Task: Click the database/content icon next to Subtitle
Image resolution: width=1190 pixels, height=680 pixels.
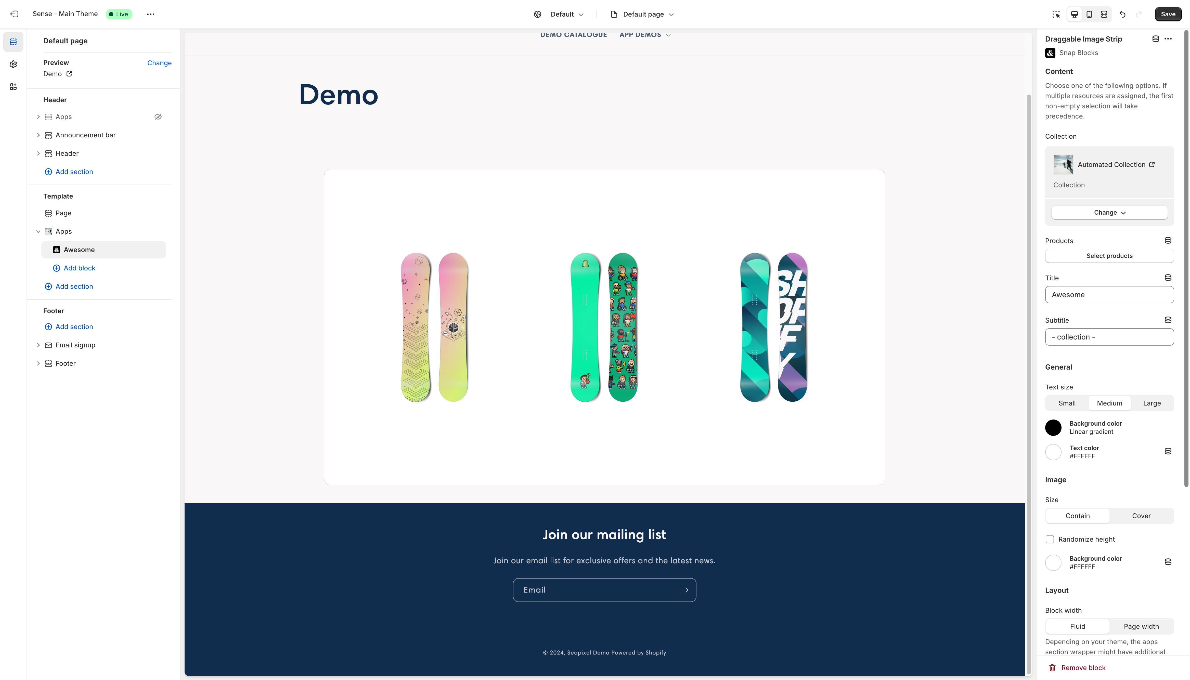Action: pyautogui.click(x=1168, y=320)
